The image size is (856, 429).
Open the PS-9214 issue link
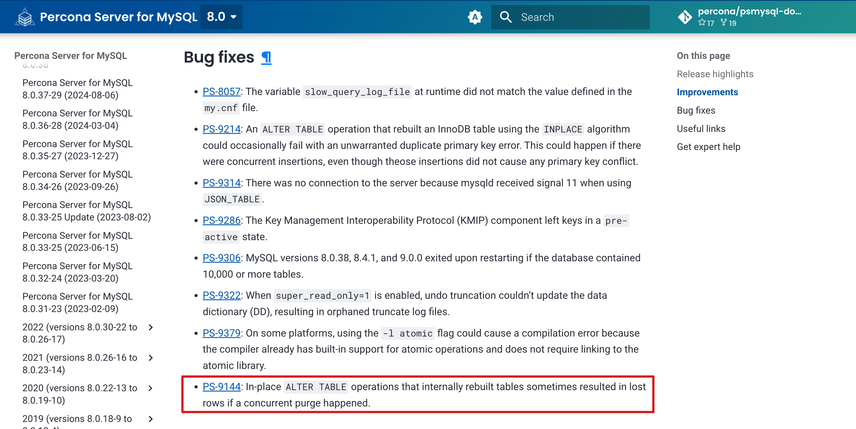[x=221, y=129]
